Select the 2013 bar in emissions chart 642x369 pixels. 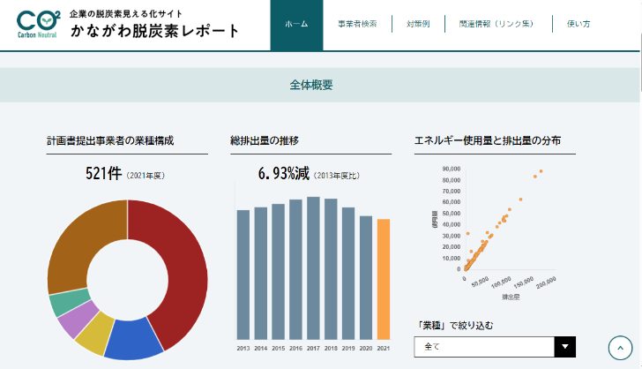[x=243, y=275]
